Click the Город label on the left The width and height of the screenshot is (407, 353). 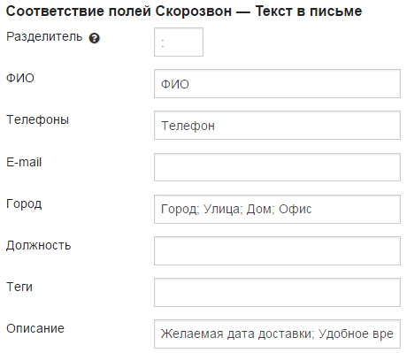pyautogui.click(x=24, y=204)
